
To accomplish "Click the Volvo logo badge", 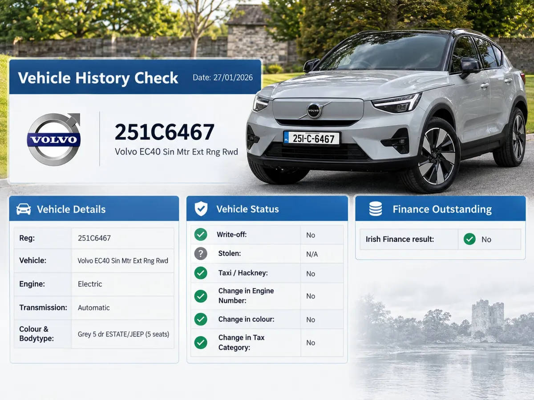I will [54, 139].
